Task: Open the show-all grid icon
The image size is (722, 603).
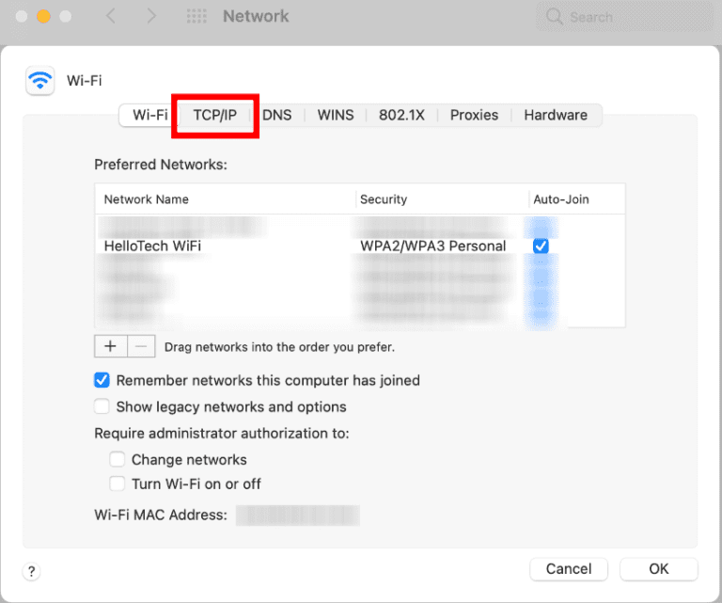Action: tap(196, 16)
